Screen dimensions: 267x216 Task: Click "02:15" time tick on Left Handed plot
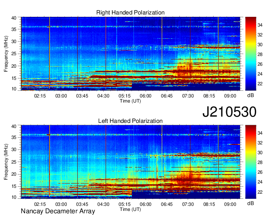click(x=40, y=204)
